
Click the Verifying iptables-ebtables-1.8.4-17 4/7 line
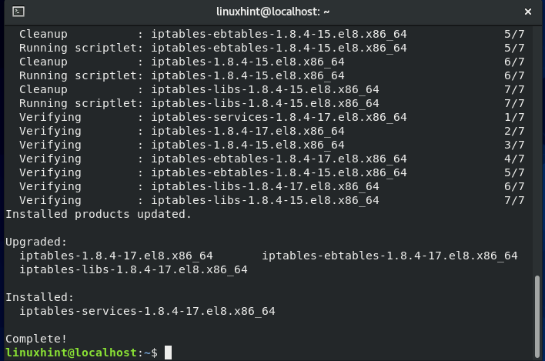click(272, 159)
